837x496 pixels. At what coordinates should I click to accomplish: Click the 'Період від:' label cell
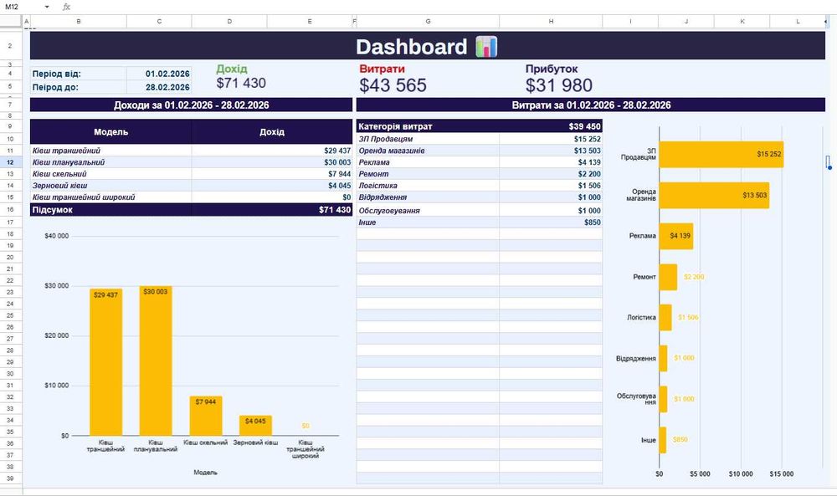pos(79,74)
